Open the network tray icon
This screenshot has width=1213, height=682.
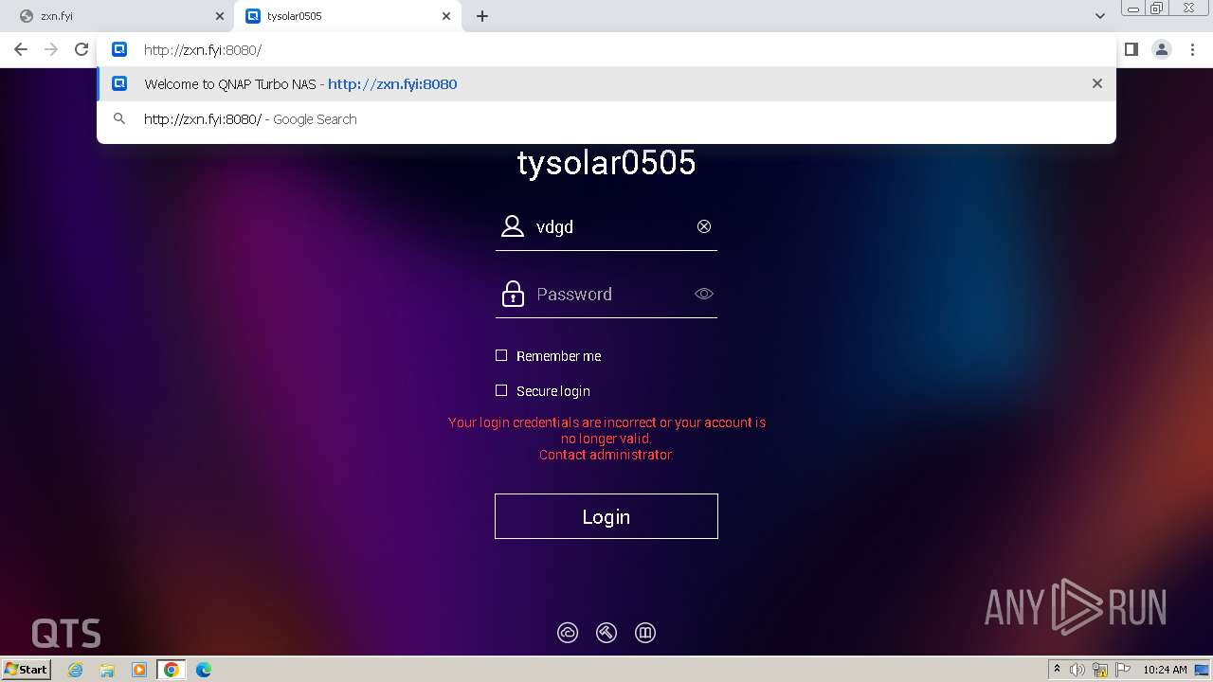tap(1100, 670)
